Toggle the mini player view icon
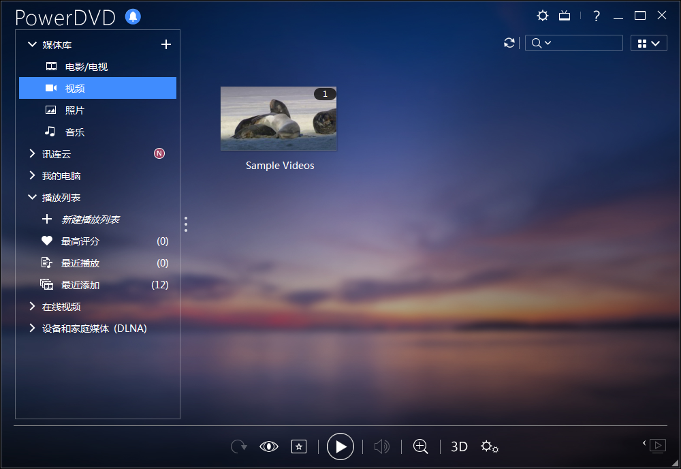The image size is (681, 469). (x=657, y=446)
